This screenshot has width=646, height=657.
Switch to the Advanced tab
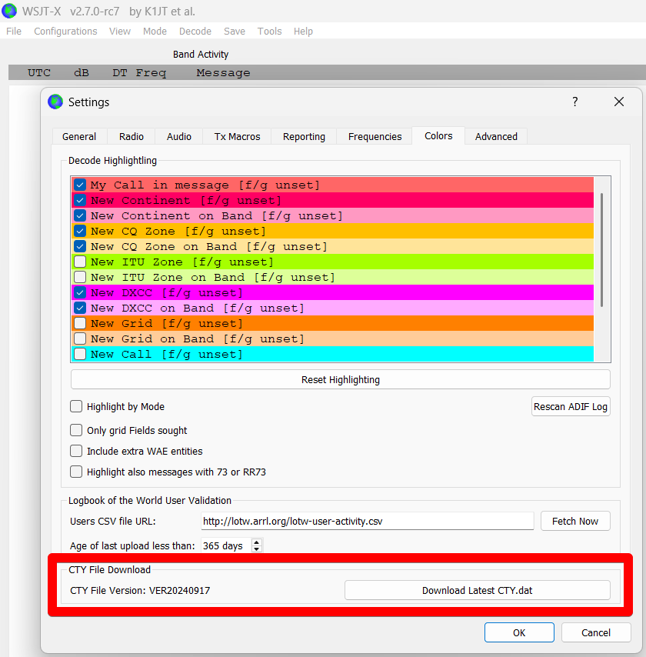(x=496, y=137)
